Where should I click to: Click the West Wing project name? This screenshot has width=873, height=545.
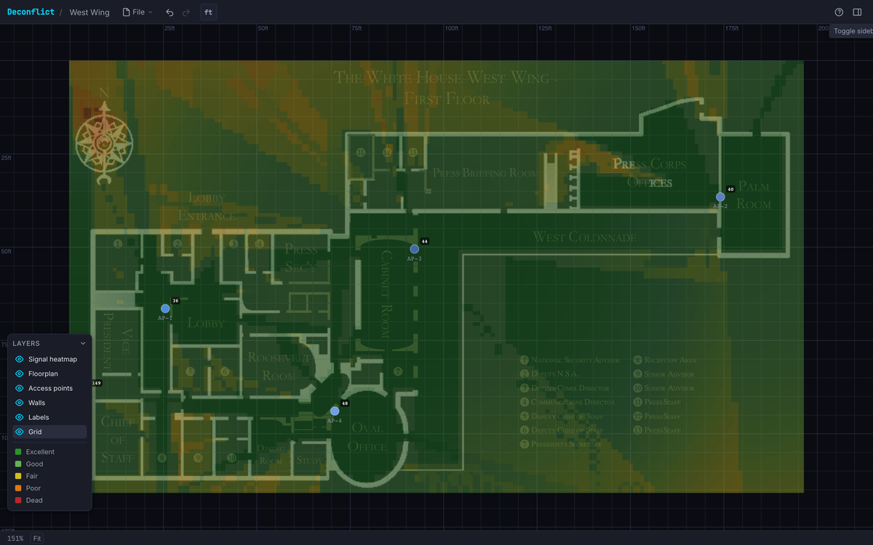pos(89,12)
